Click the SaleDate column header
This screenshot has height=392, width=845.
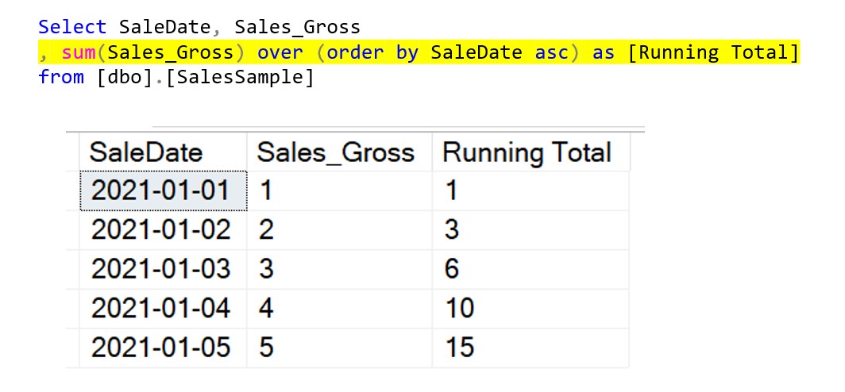click(146, 152)
